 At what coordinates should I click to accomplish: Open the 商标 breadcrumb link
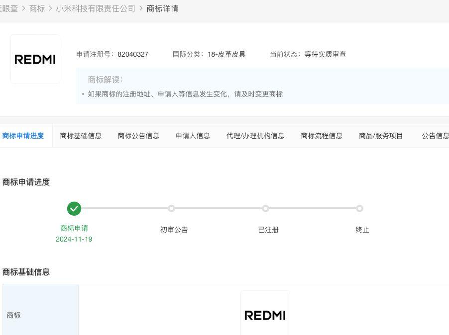pos(37,9)
